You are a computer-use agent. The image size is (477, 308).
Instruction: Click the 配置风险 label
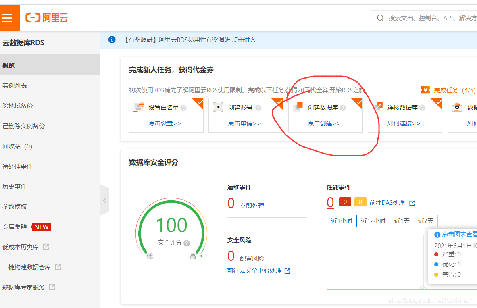tap(252, 259)
